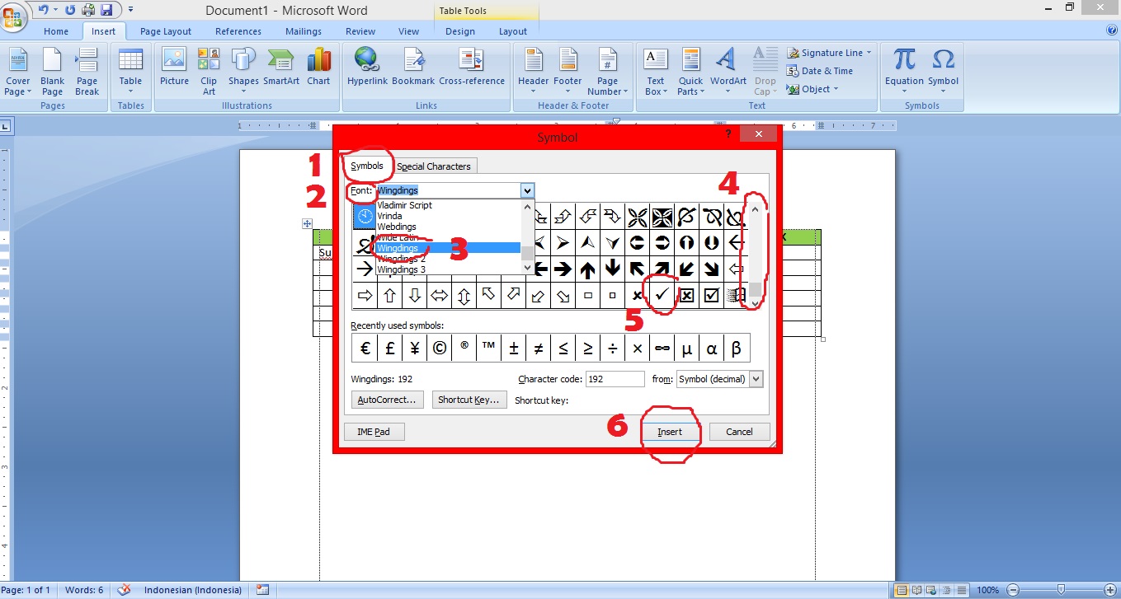Insert a Blank Page

coord(52,72)
